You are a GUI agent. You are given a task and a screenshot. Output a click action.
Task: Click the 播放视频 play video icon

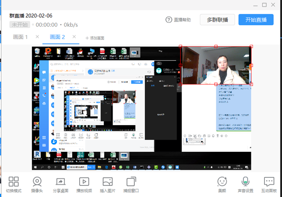[84, 182]
